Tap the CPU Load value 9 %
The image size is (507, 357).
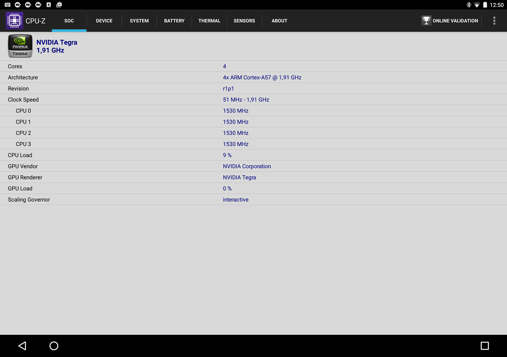coord(227,155)
